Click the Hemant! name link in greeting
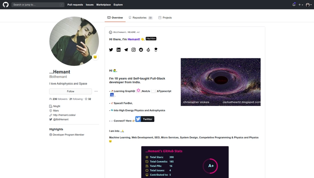This screenshot has width=314, height=178. [134, 39]
